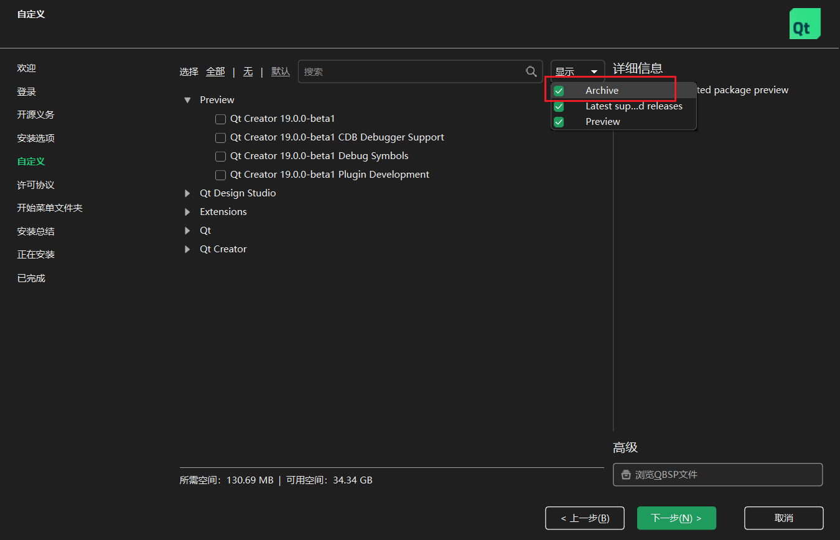Click the 取消 button
Screen dimensions: 840x540
point(784,518)
